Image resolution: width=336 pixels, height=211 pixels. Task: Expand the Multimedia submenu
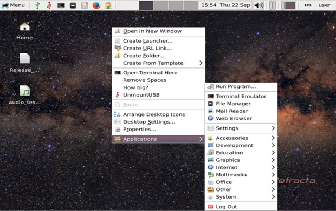[x=241, y=175]
